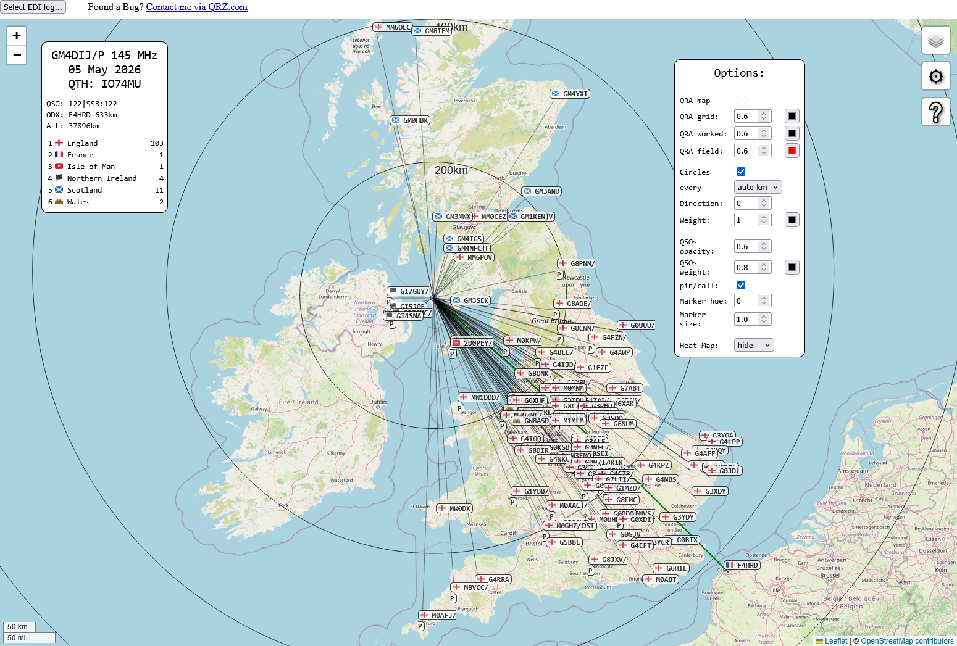Click the Northern Ireland country row

(106, 178)
